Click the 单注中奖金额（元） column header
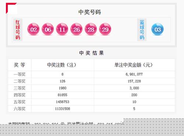Viewport: 184px width, 136px height. pos(134,65)
